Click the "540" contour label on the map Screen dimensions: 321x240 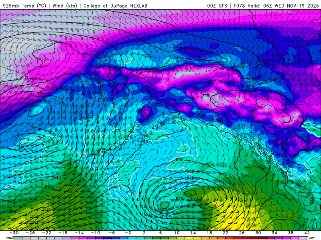[57, 177]
